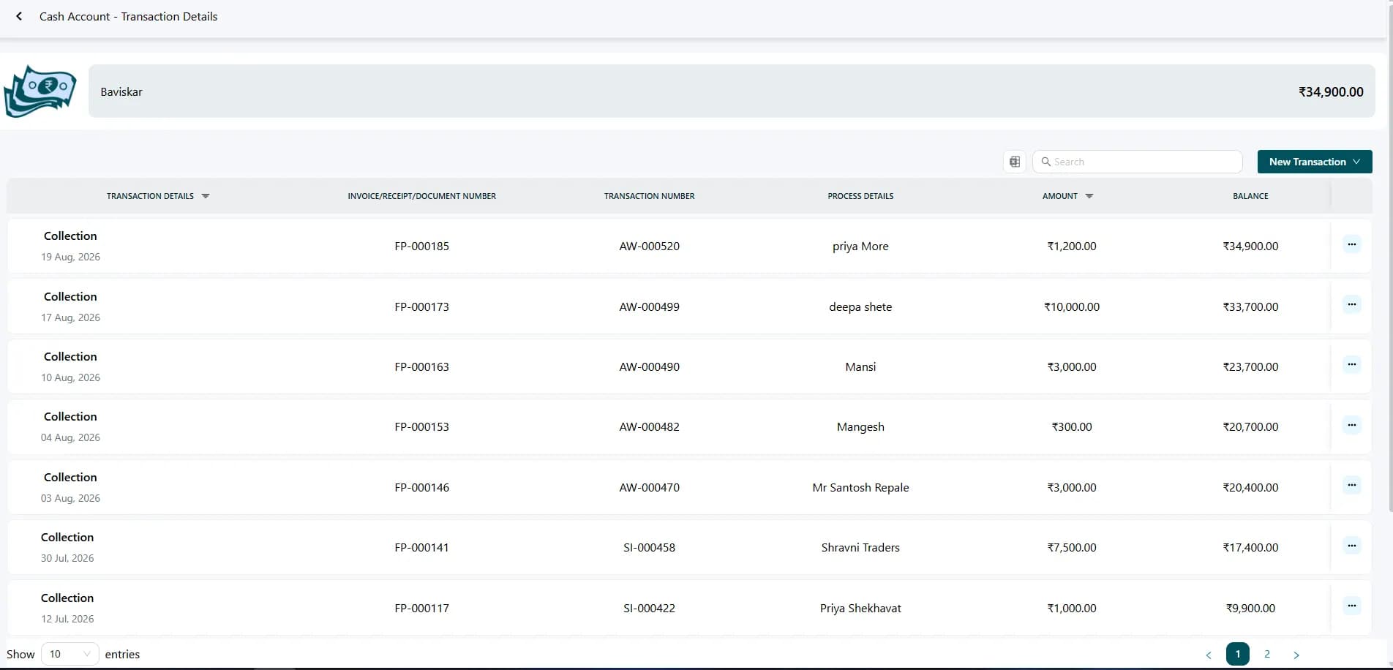Viewport: 1393px width, 670px height.
Task: Click receipt number FP-000185
Action: click(421, 246)
